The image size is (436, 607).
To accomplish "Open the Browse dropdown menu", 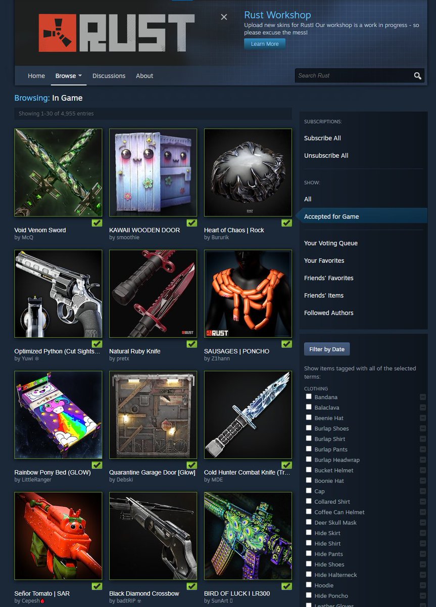I will coord(69,76).
